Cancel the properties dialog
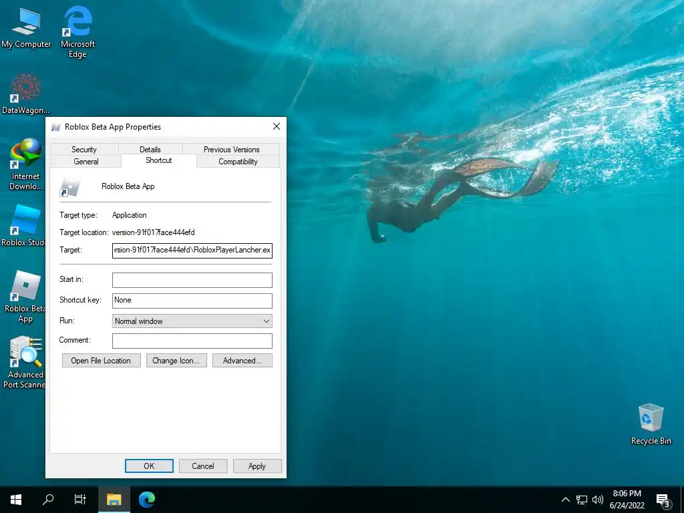Image resolution: width=684 pixels, height=513 pixels. (x=203, y=466)
